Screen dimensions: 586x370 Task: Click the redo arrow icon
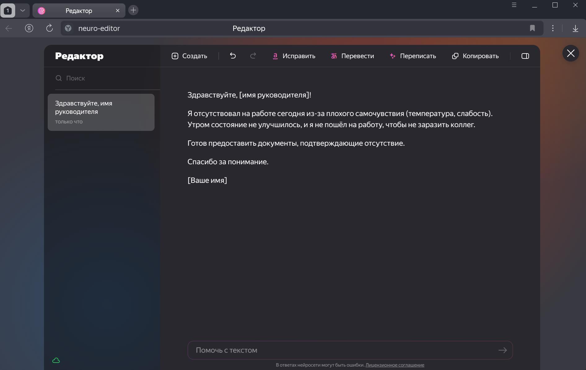pos(253,56)
